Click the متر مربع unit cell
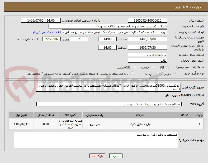This screenshot has height=163, width=208. [95, 124]
